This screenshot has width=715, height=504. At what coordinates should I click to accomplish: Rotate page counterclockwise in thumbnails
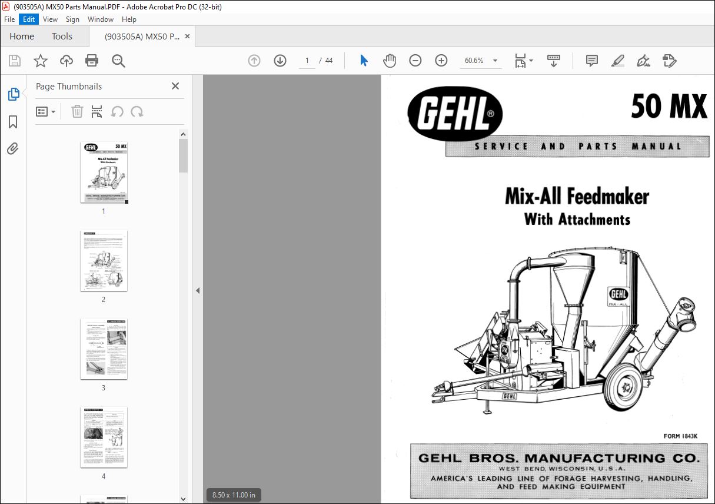117,111
